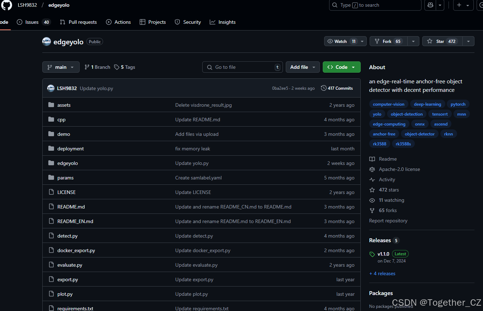483x311 pixels.
Task: Fork the edgeyolo repository
Action: click(x=388, y=41)
